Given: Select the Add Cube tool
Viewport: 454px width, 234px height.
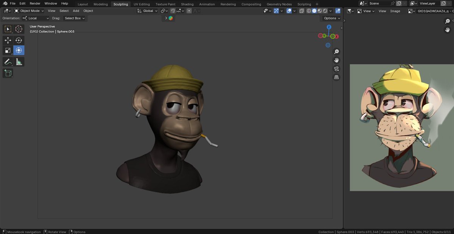Looking at the screenshot, I should 8,73.
